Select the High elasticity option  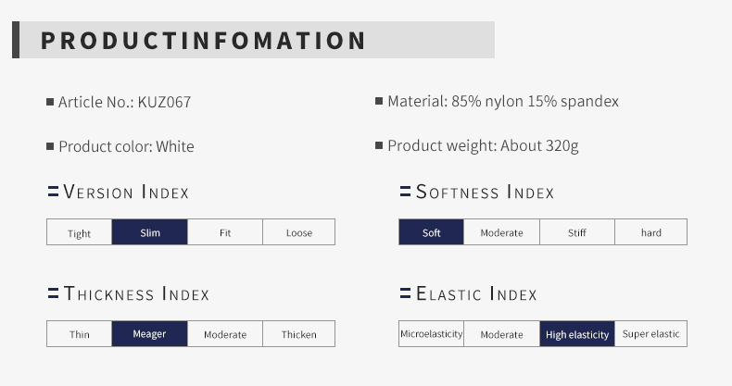(577, 334)
